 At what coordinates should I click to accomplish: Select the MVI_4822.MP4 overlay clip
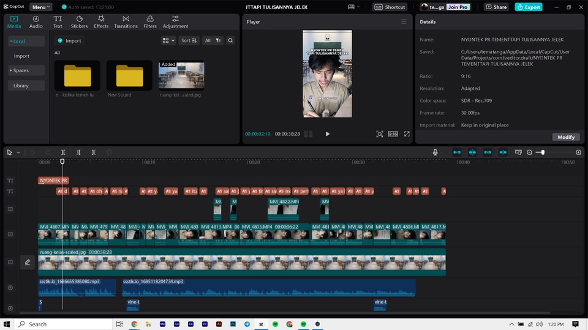pyautogui.click(x=283, y=209)
